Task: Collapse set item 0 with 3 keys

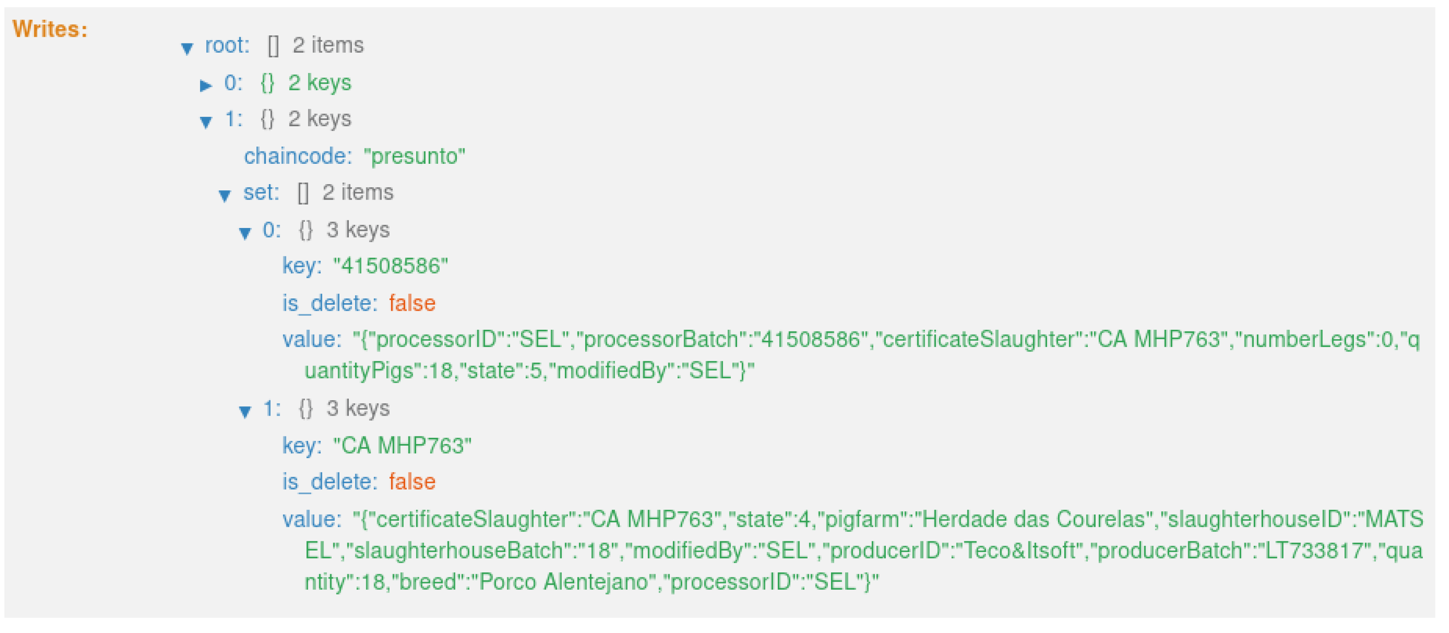Action: point(245,232)
